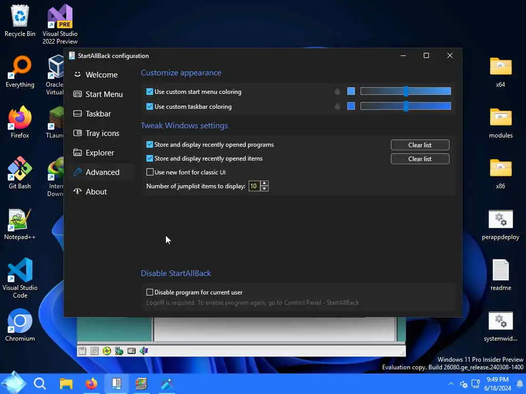
Task: Click StartAllBack taskbar button
Action: tap(117, 383)
